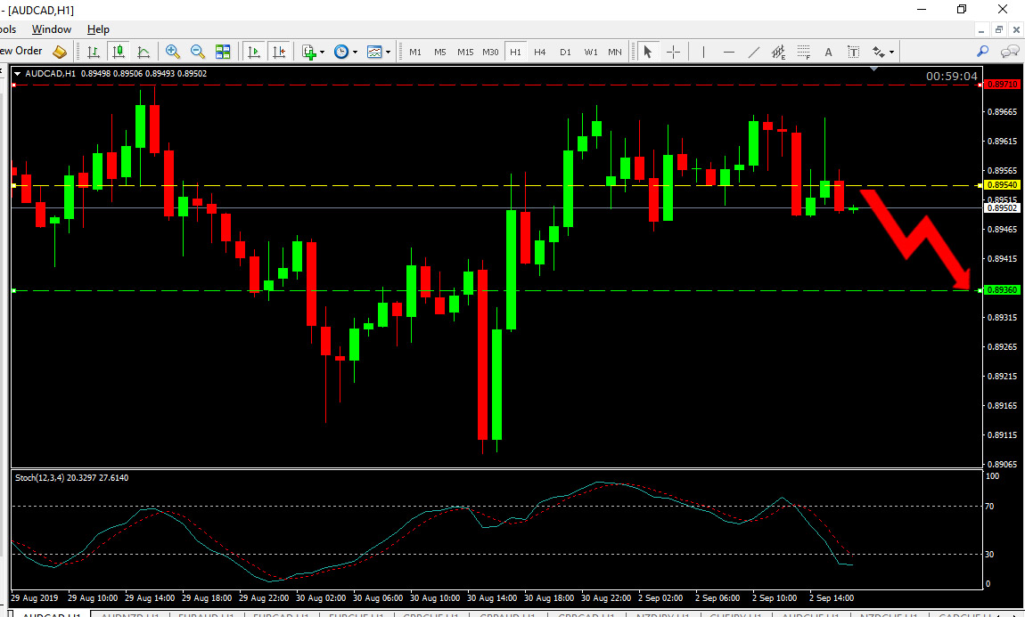Image resolution: width=1025 pixels, height=617 pixels.
Task: Select the bar chart type icon
Action: pyautogui.click(x=94, y=52)
